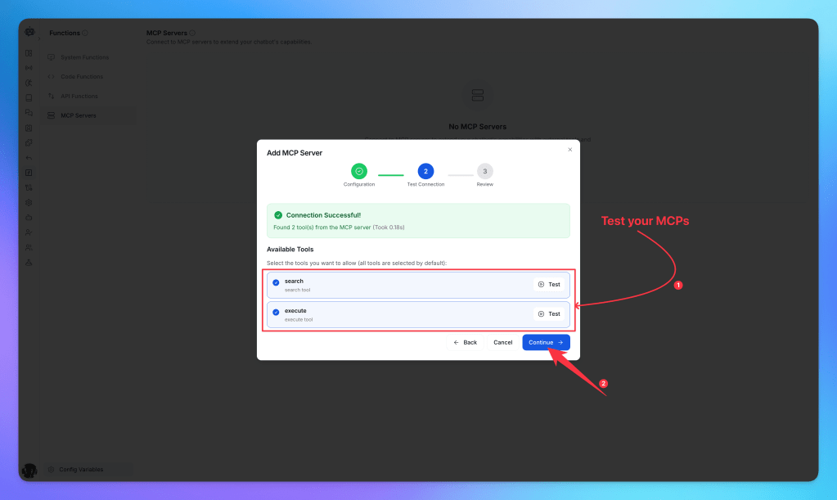Test the search tool
This screenshot has width=837, height=500.
pyautogui.click(x=549, y=284)
